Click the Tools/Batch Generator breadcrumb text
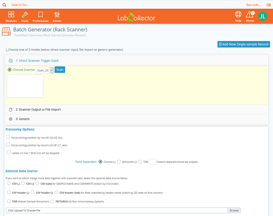The image size is (273, 216). coord(50,35)
